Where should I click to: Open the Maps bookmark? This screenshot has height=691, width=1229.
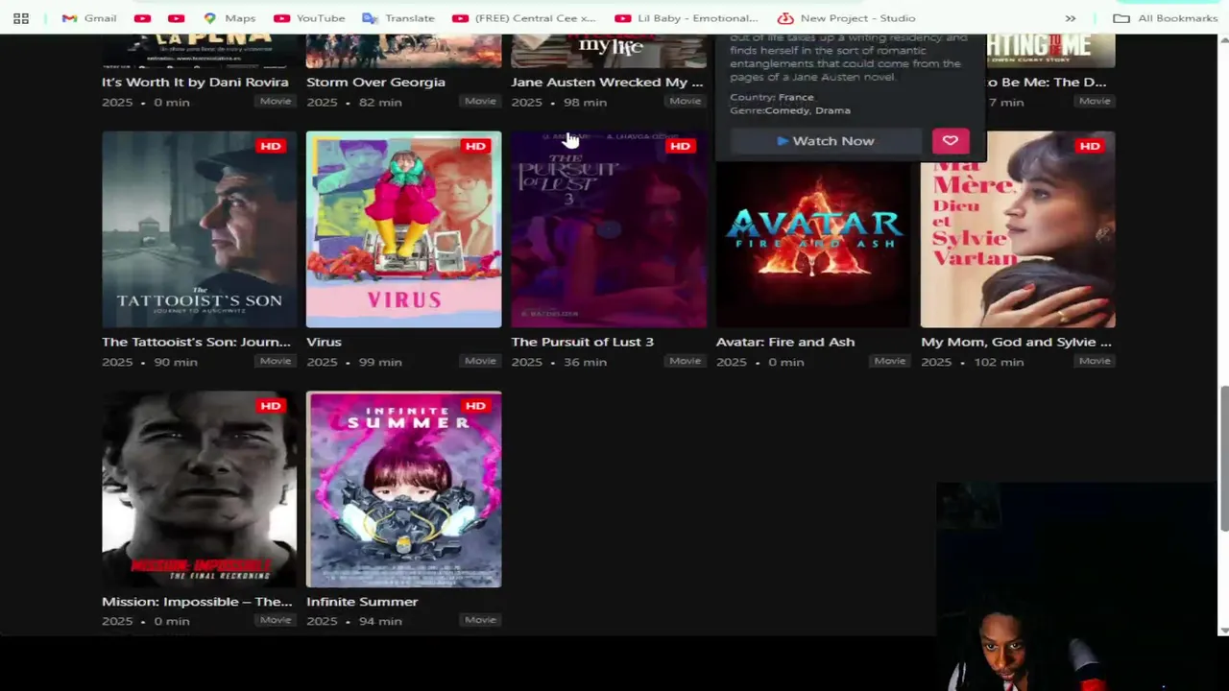[x=229, y=18]
